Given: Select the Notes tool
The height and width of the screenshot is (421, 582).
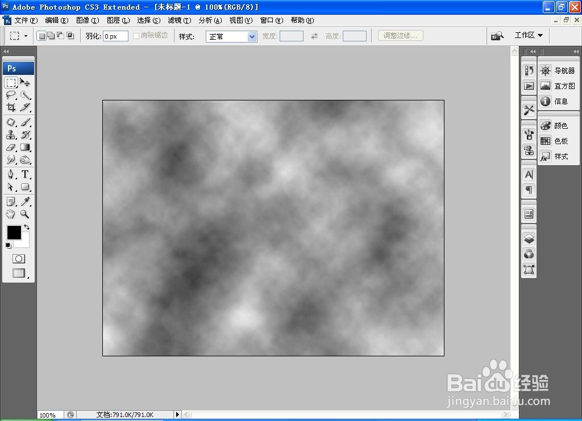Looking at the screenshot, I should (x=11, y=201).
